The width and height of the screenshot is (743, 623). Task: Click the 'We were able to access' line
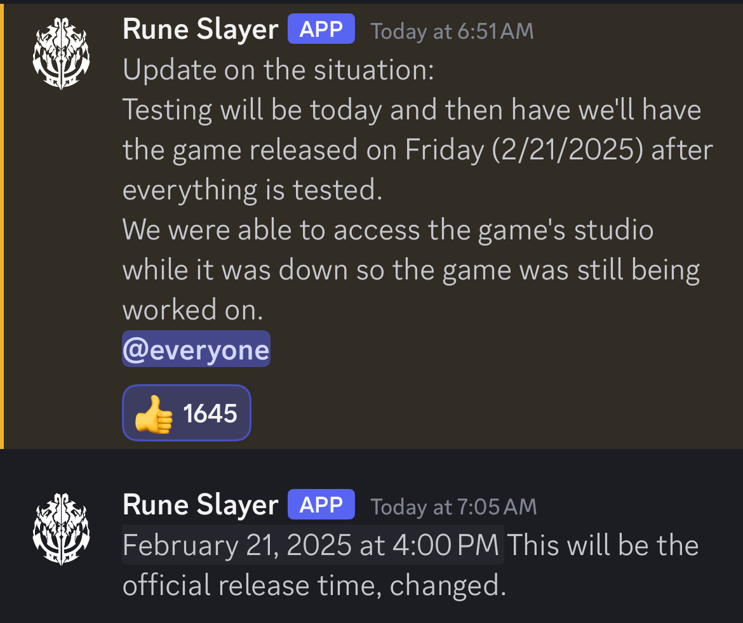pos(388,231)
